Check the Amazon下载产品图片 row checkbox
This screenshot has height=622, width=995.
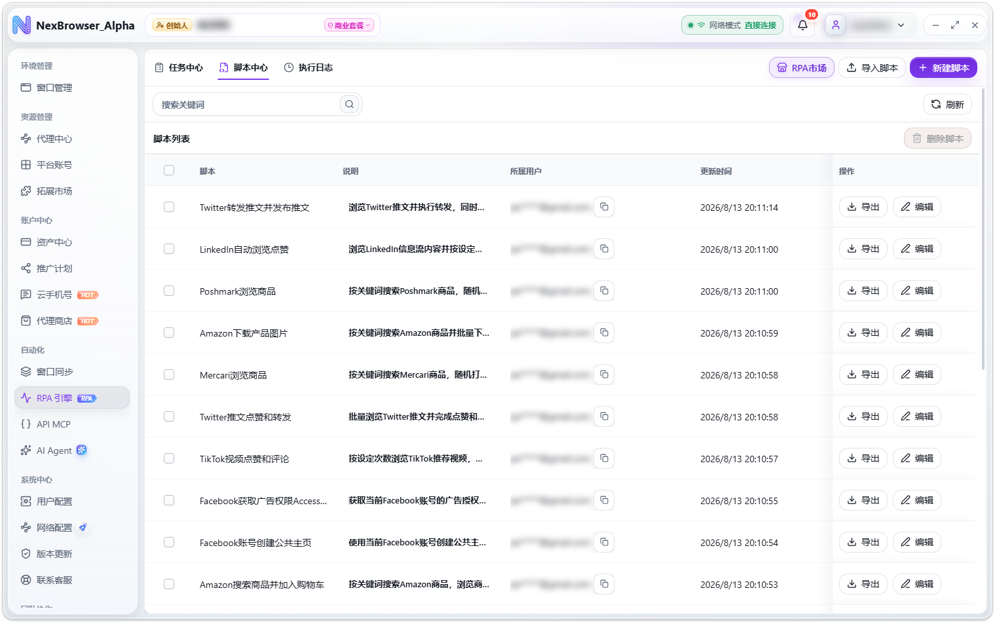point(169,333)
